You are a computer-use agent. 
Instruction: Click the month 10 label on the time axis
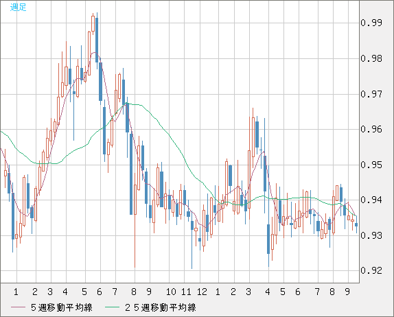coord(171,292)
